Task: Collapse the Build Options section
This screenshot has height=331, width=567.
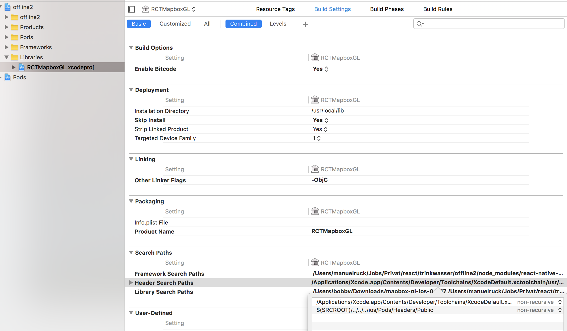Action: tap(131, 47)
